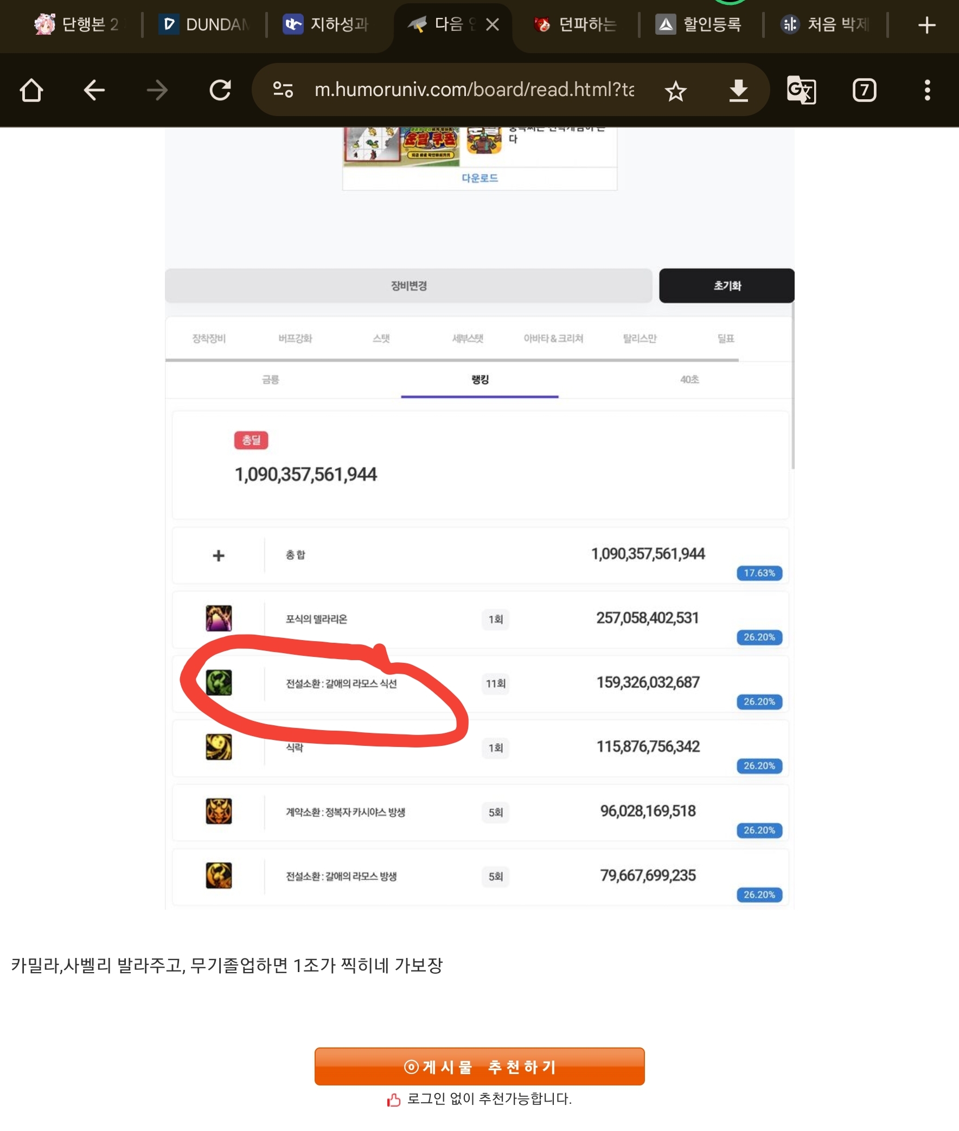The width and height of the screenshot is (959, 1131).
Task: Click the 포식의 델라리온 skill name
Action: coord(316,619)
